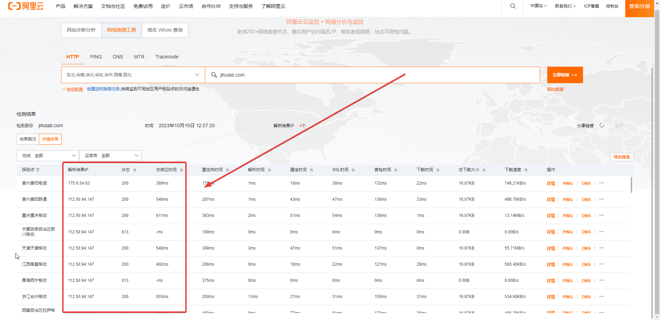Switch to the HTTP tab
Image resolution: width=660 pixels, height=320 pixels.
73,57
